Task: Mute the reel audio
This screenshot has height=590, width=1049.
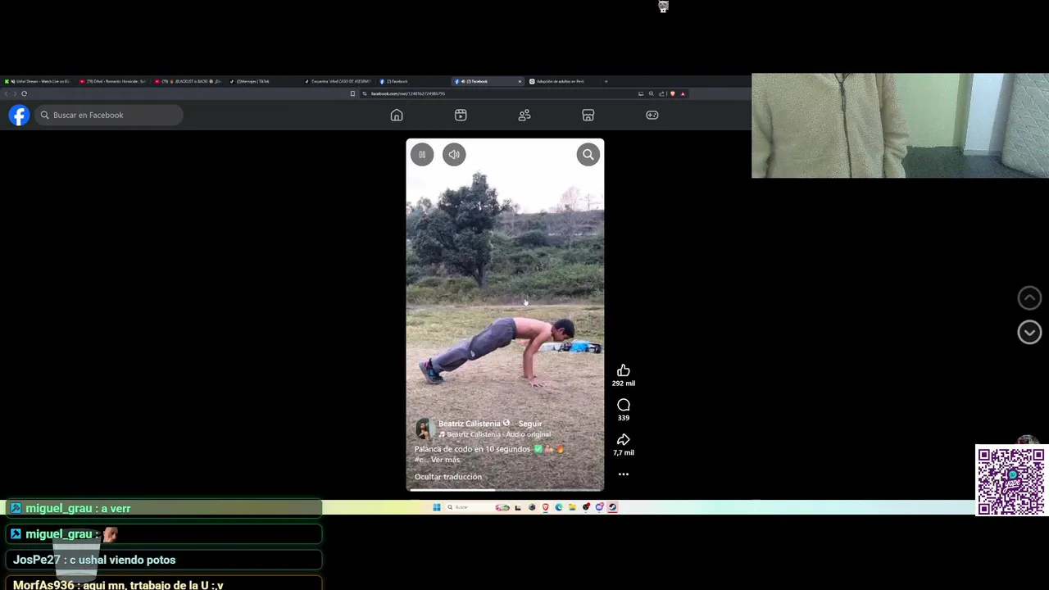Action: pyautogui.click(x=454, y=154)
